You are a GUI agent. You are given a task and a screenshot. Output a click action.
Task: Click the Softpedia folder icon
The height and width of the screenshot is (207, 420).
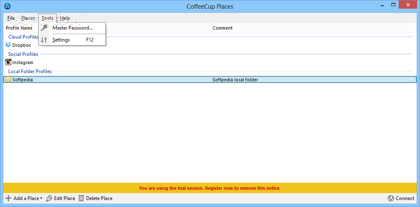[8, 80]
